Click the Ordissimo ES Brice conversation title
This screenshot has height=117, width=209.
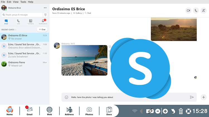pyautogui.click(x=69, y=9)
